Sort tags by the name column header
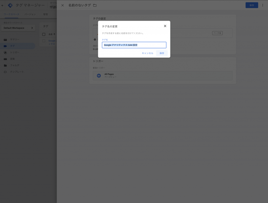This screenshot has width=268, height=203. [52, 34]
